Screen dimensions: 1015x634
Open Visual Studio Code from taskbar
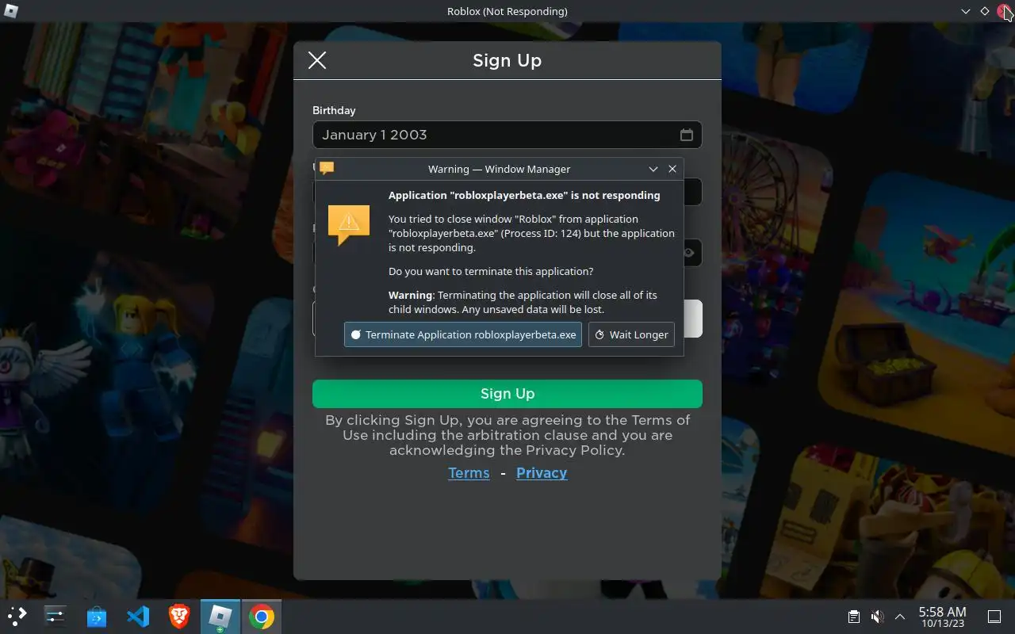click(138, 616)
